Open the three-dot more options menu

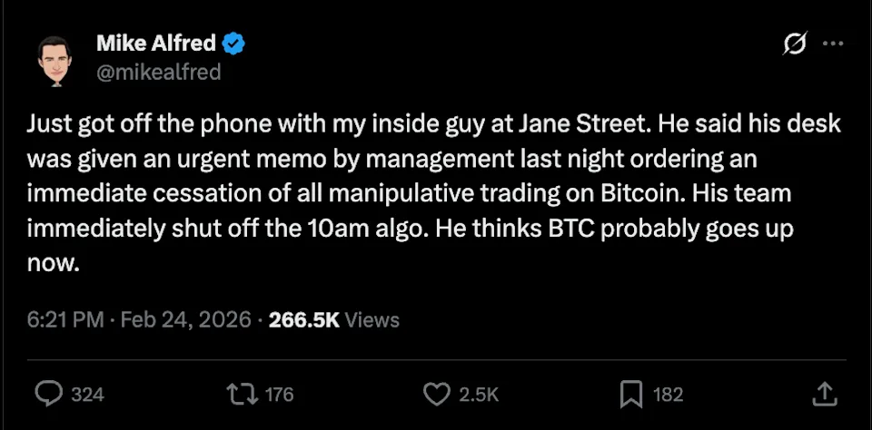click(832, 44)
